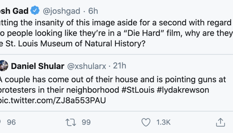Viewport: 233px width, 133px height.
Task: Open Daniel Shular's profile avatar
Action: tap(3, 66)
